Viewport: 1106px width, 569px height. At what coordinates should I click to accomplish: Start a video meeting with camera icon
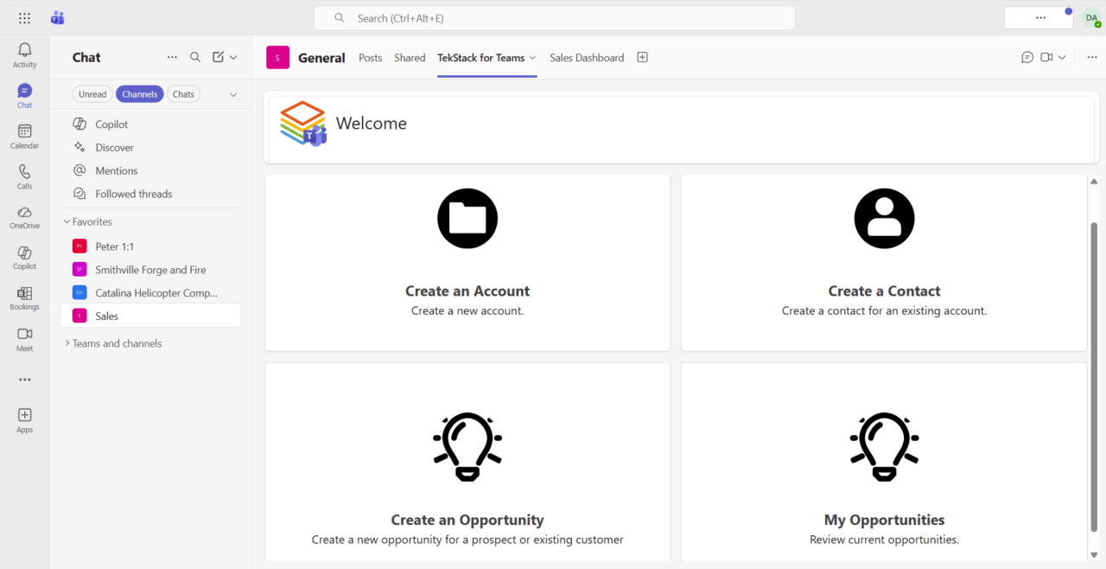[1046, 57]
